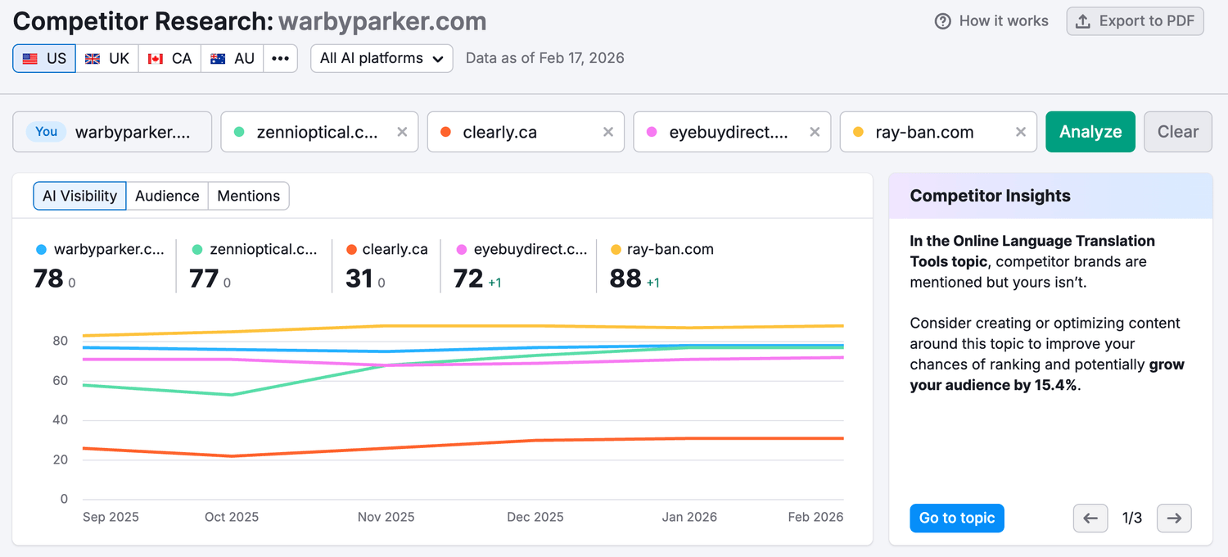The image size is (1228, 557).
Task: Toggle the warbyparker.com legend entry
Action: (98, 249)
